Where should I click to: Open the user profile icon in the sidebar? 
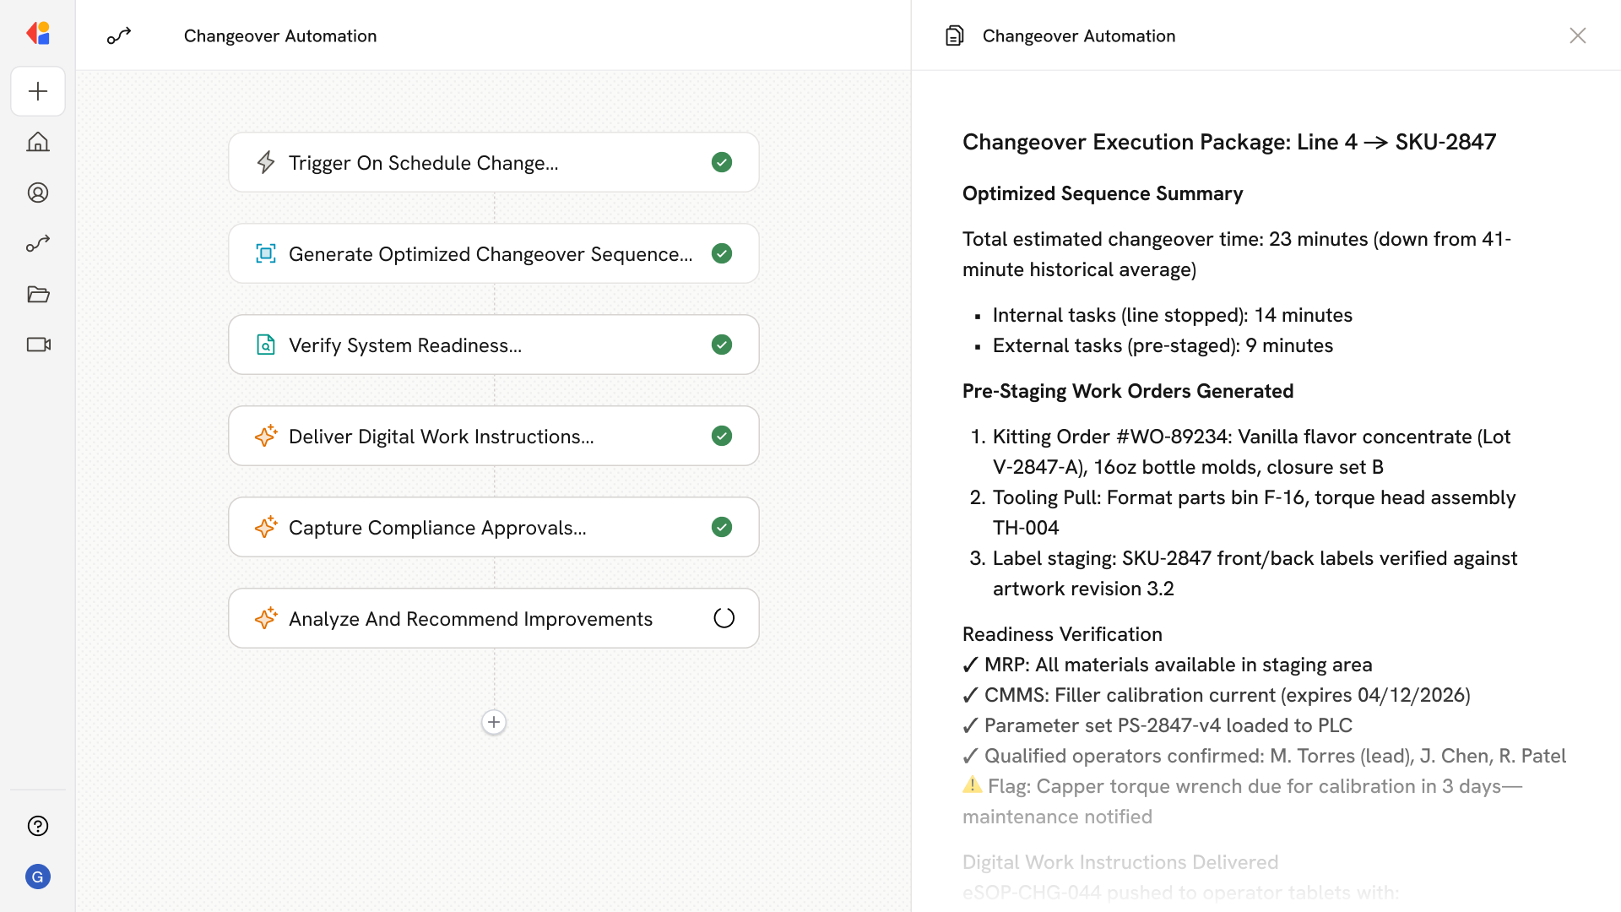(38, 193)
